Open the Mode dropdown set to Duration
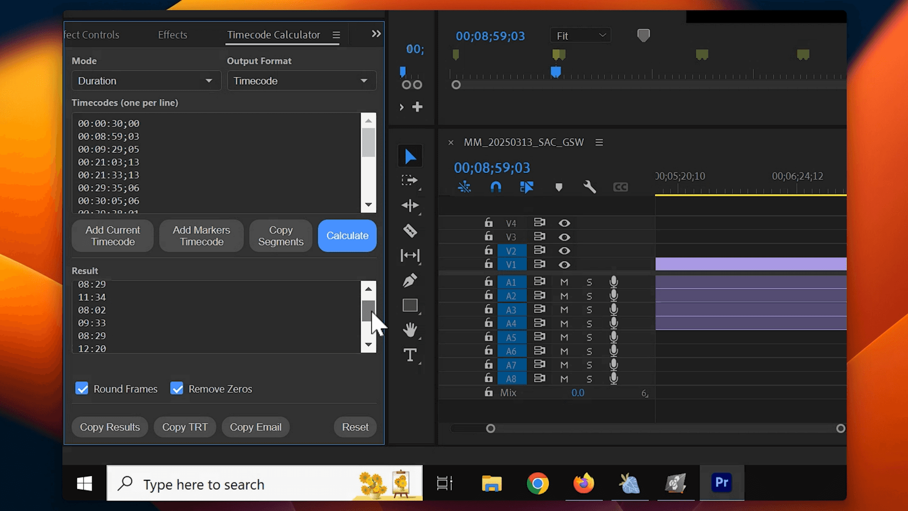The height and width of the screenshot is (511, 908). [146, 81]
